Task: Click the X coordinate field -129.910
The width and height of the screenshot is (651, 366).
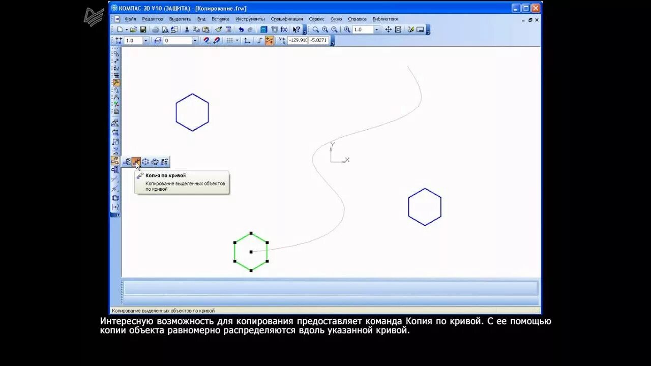Action: (x=298, y=40)
